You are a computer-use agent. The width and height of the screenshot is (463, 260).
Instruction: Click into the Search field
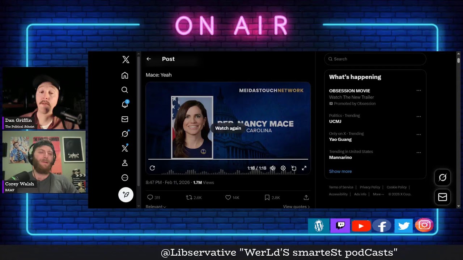(375, 59)
